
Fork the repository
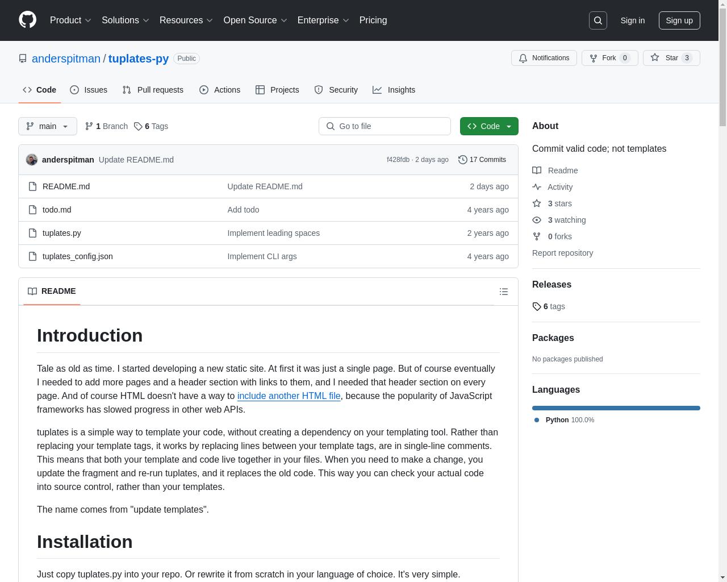point(609,58)
